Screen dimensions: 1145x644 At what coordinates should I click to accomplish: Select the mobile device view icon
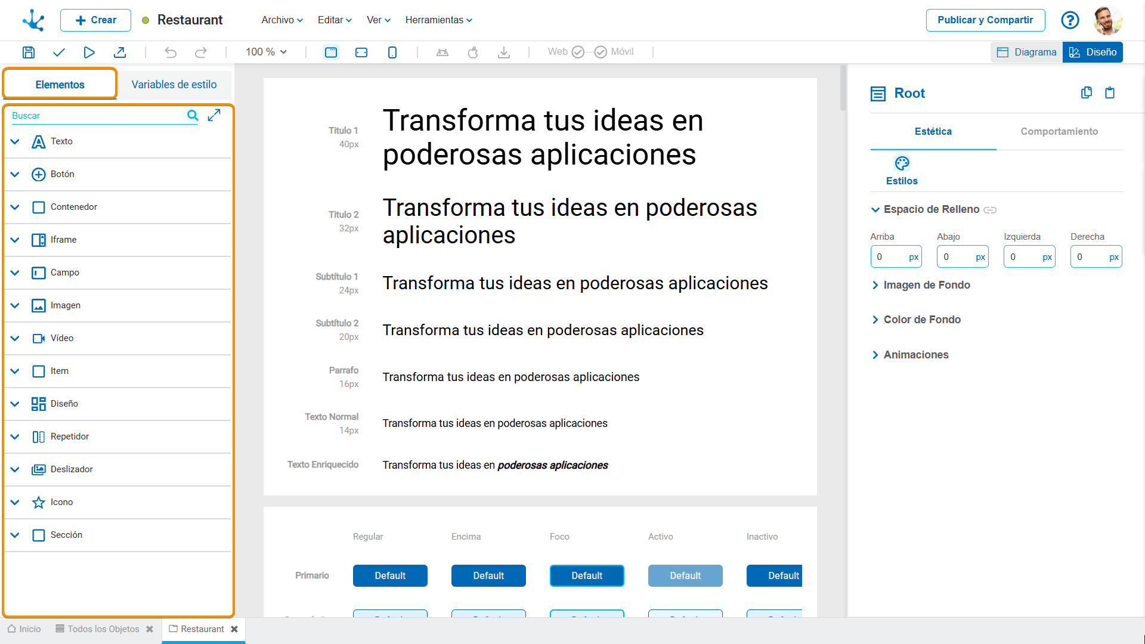point(392,52)
